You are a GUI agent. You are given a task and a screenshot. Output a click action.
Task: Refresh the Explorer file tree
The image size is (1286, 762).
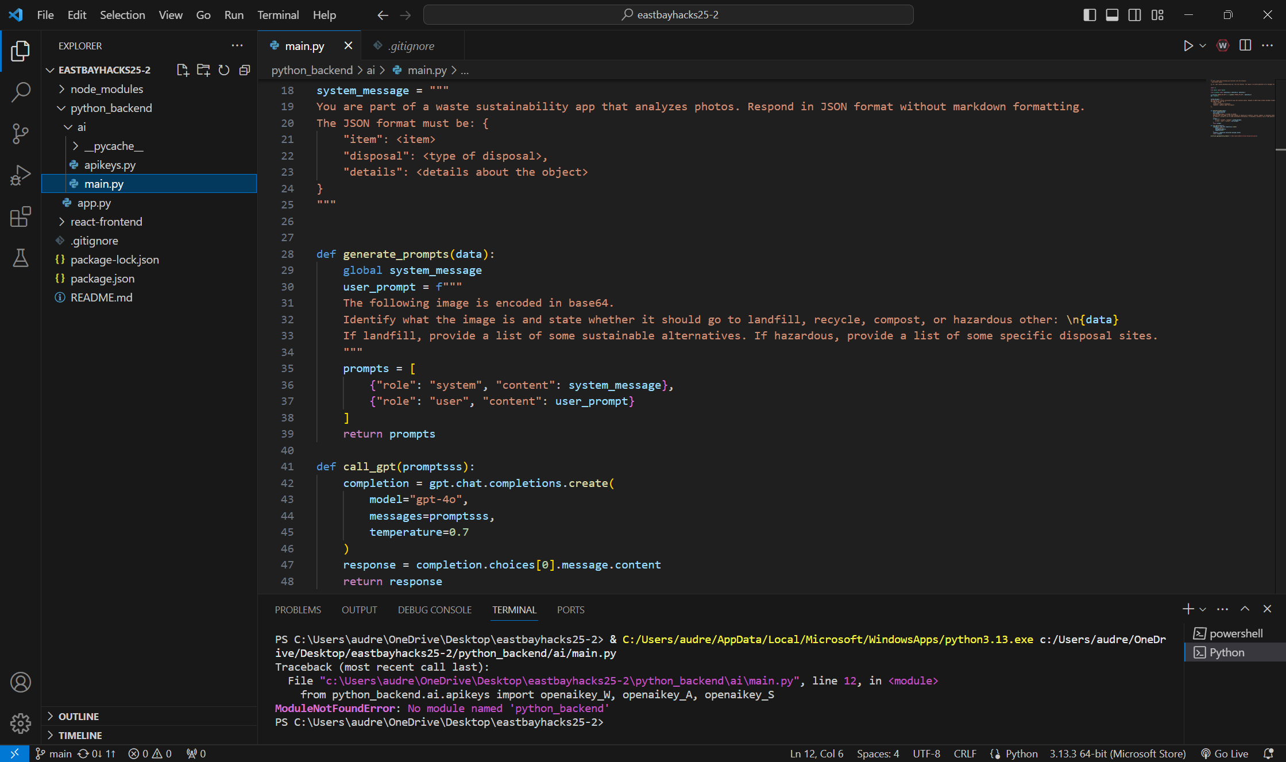pos(224,70)
